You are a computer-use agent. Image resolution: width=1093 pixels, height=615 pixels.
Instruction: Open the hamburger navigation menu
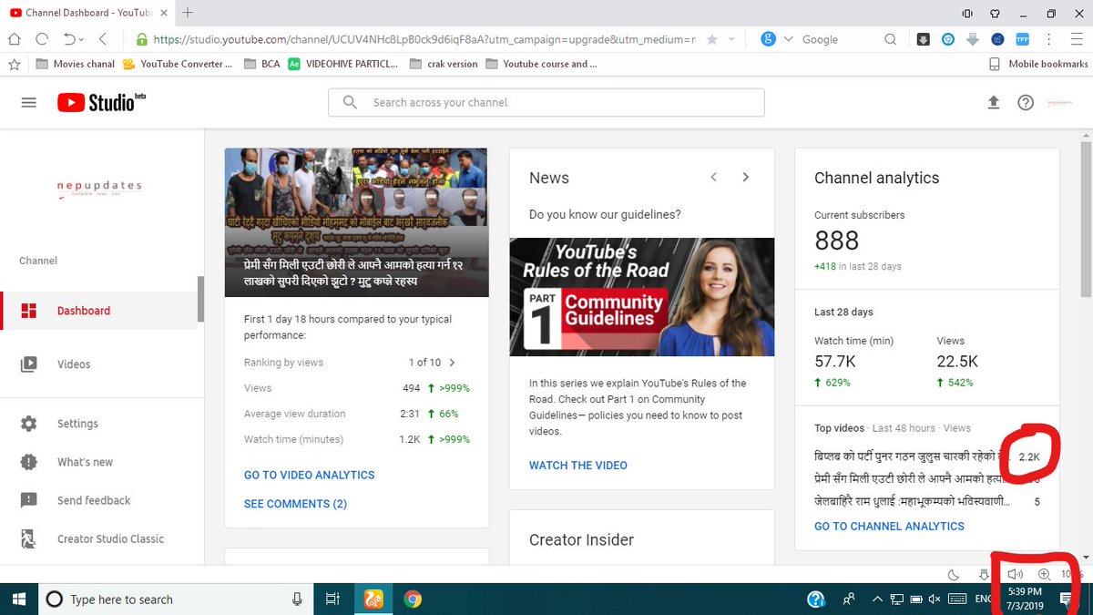coord(28,103)
